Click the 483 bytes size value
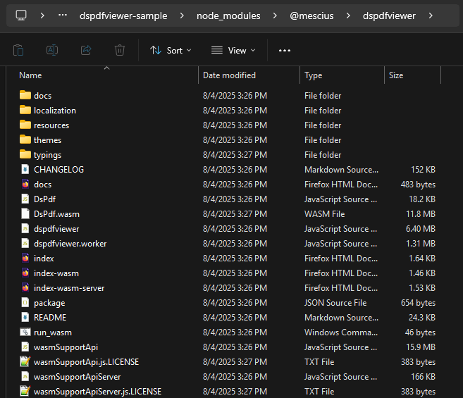Viewport: 463px width, 398px height. (x=418, y=185)
